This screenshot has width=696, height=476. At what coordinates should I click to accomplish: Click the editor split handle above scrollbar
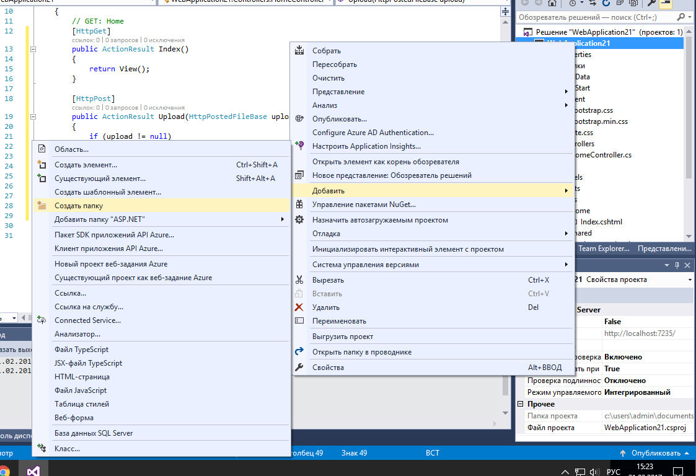pyautogui.click(x=505, y=12)
